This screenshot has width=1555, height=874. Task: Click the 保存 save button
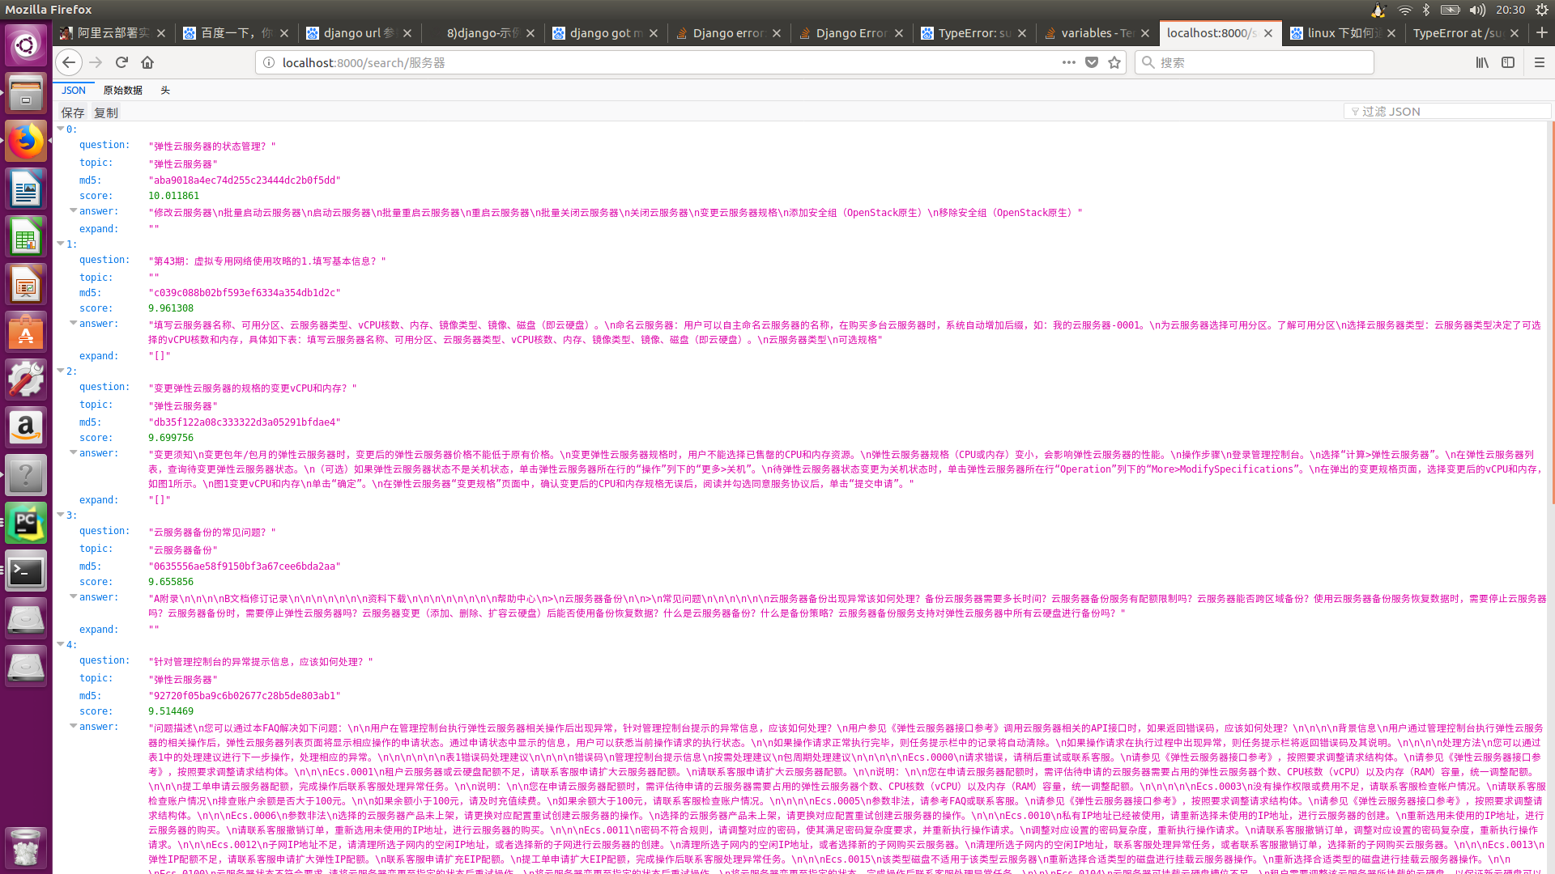(73, 112)
